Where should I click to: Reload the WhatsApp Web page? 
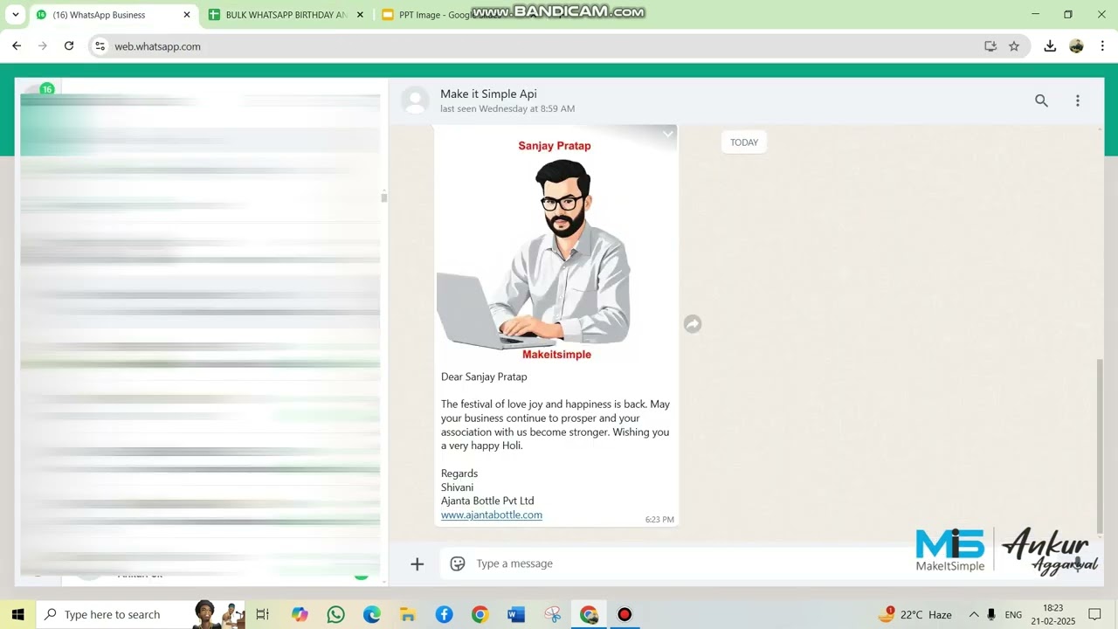point(69,46)
